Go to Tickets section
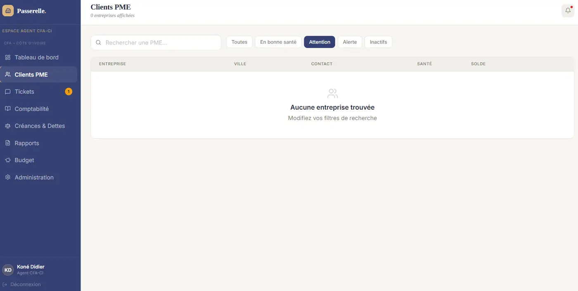 pos(39,92)
